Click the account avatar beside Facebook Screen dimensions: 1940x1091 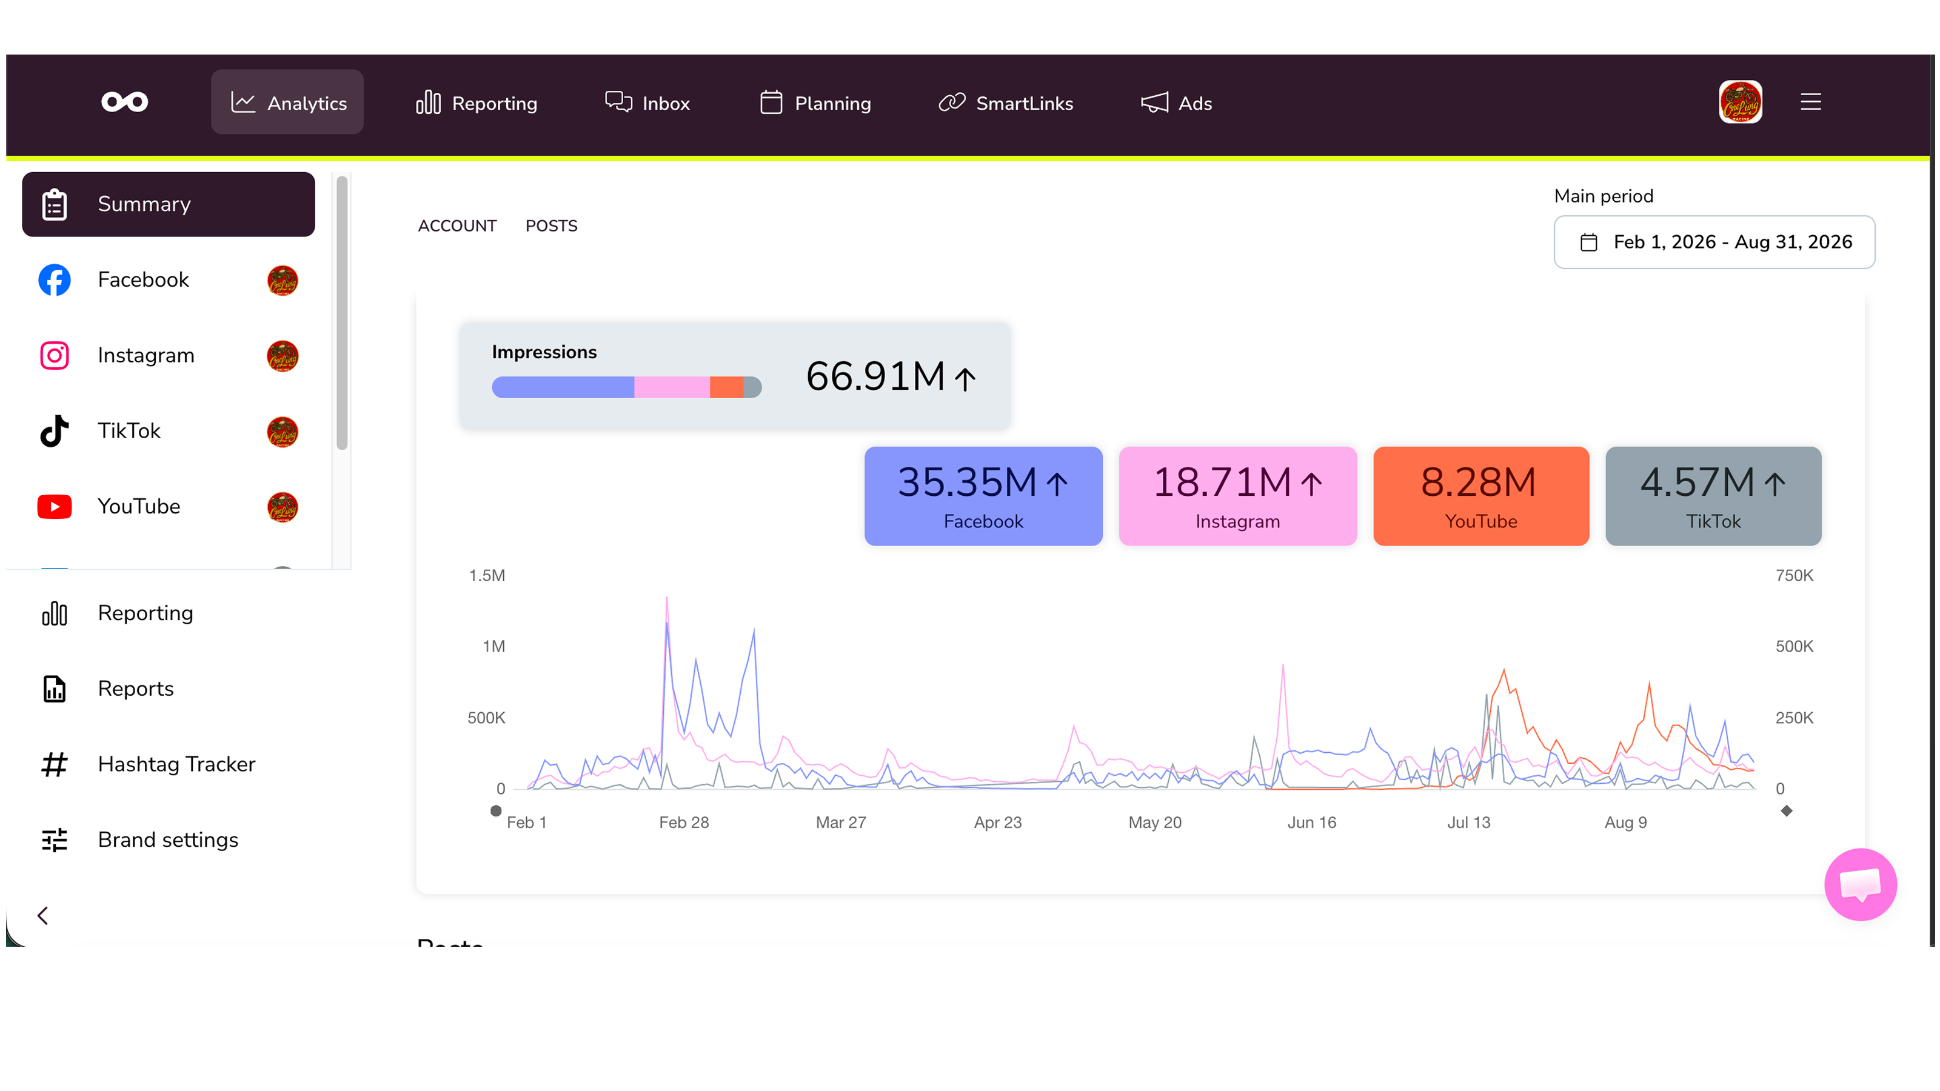click(283, 280)
